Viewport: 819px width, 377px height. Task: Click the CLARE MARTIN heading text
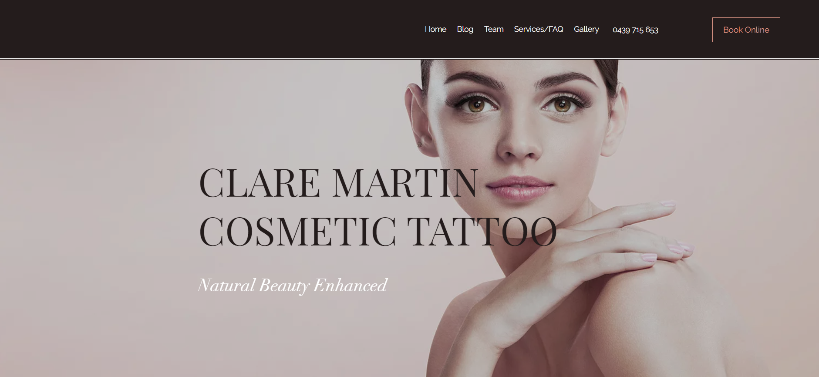[338, 183]
